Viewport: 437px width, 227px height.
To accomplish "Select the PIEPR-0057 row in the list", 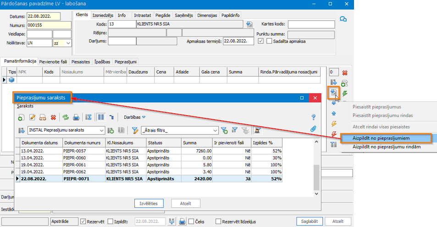I will pyautogui.click(x=74, y=150).
